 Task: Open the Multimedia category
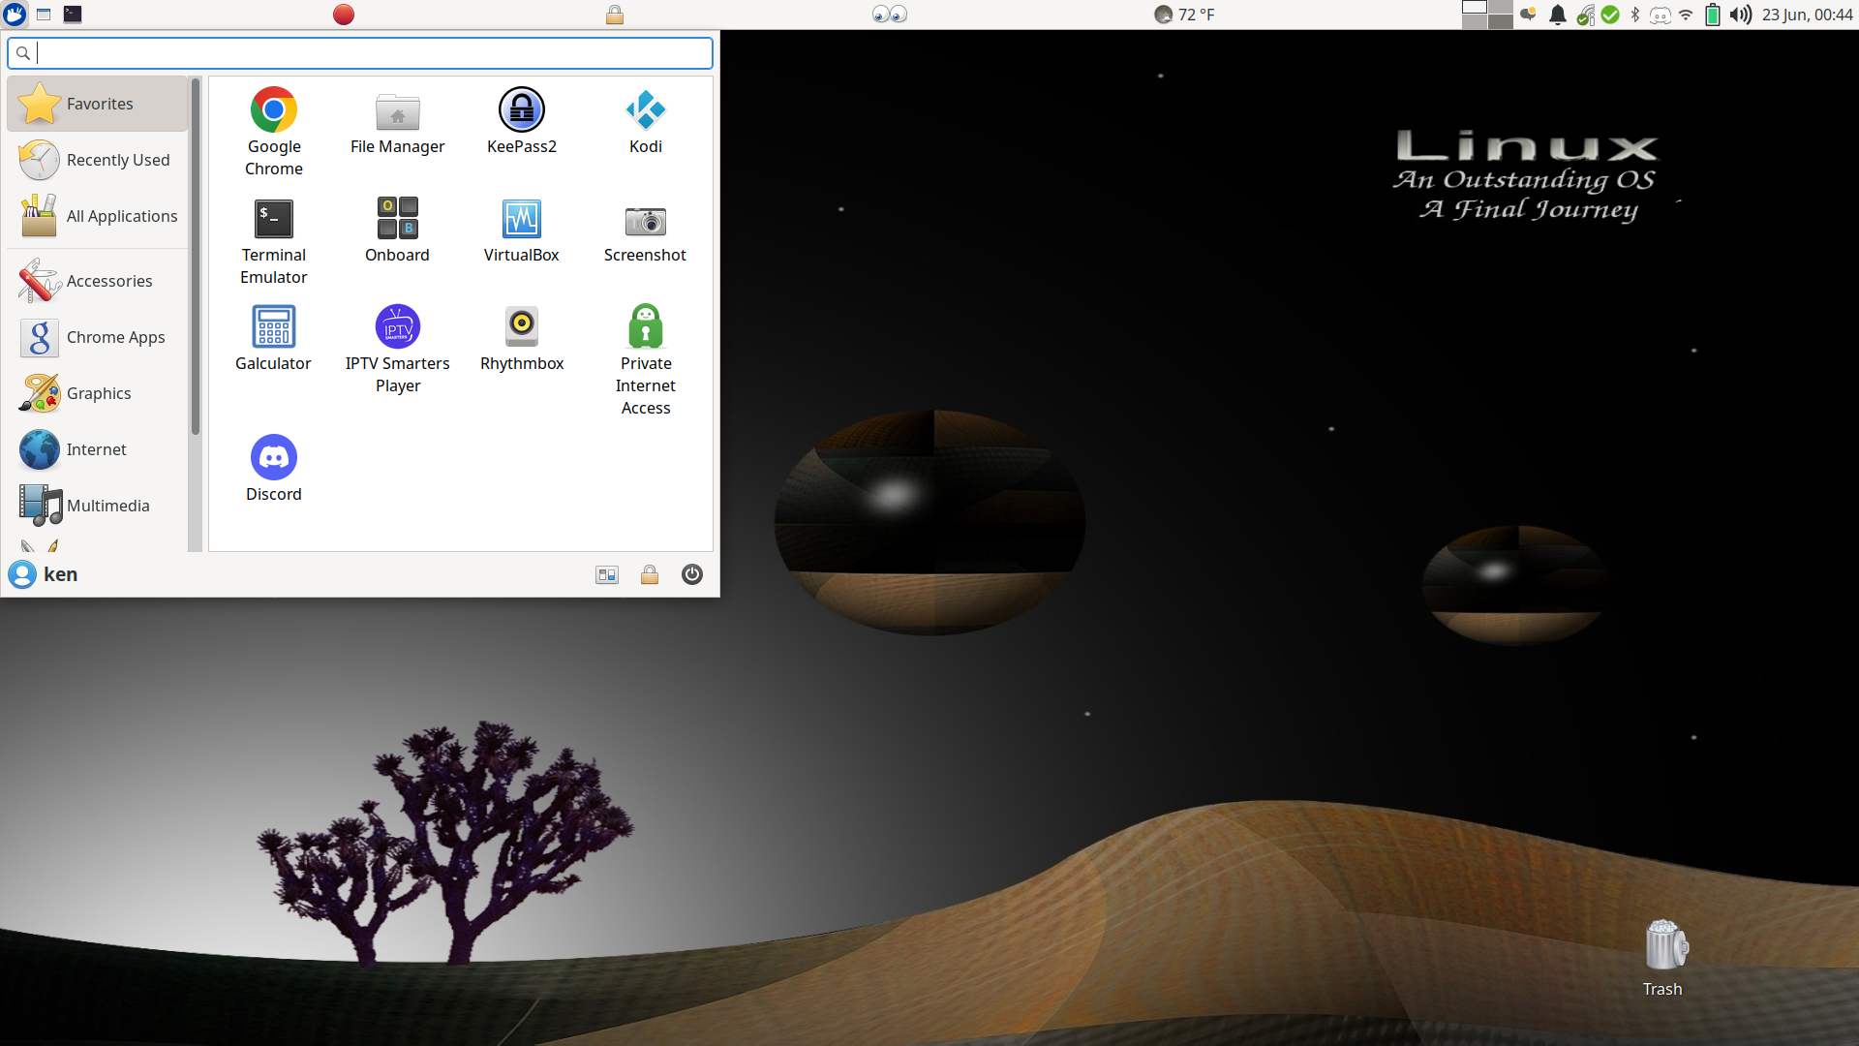point(97,506)
